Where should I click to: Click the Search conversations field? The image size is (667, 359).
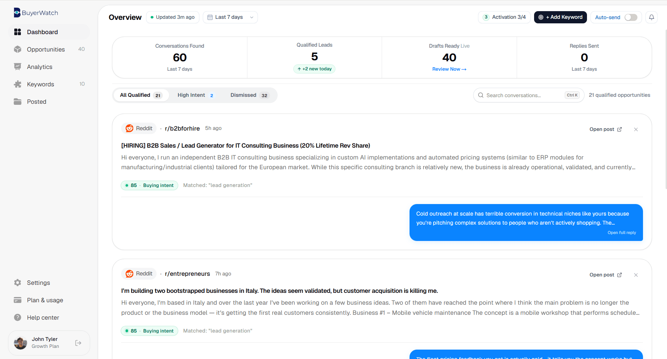(x=529, y=95)
